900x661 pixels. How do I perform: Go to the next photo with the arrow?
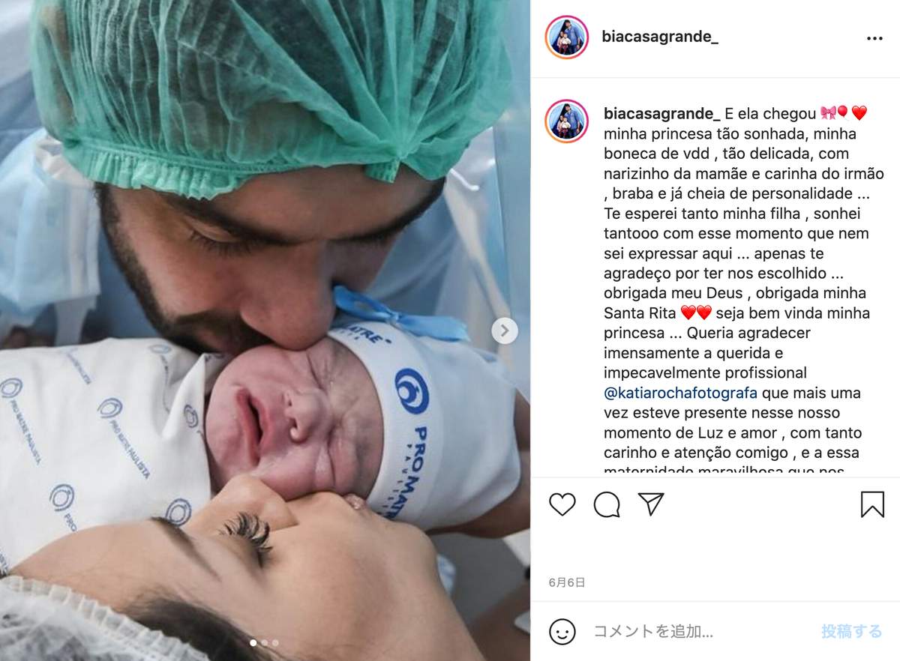coord(505,330)
